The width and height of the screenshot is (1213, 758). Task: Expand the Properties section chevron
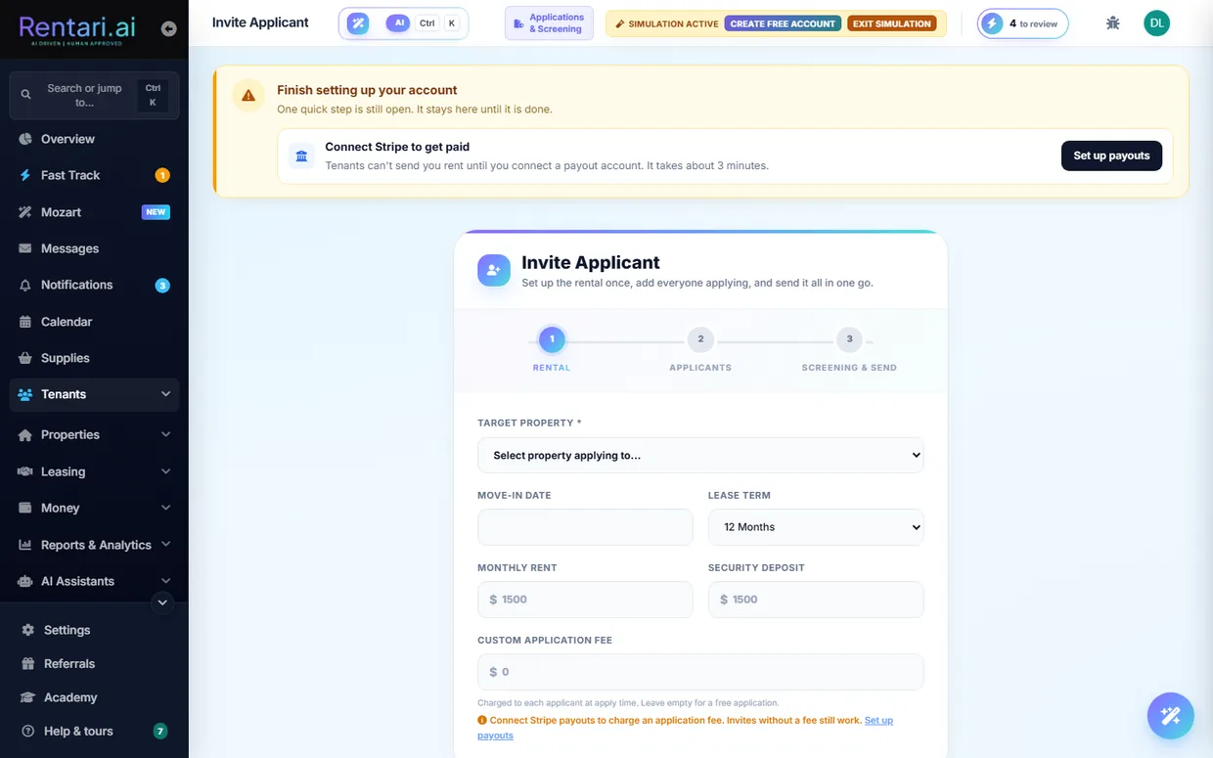tap(165, 434)
